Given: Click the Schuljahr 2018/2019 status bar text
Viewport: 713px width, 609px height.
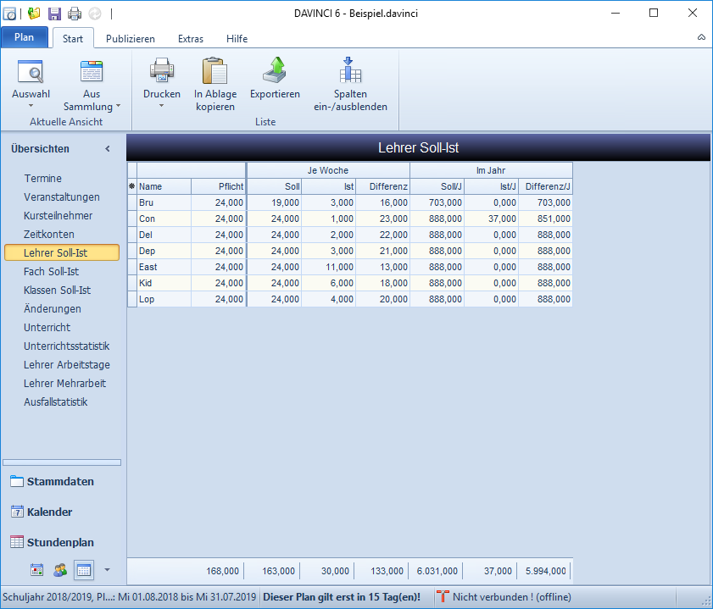Looking at the screenshot, I should pyautogui.click(x=130, y=596).
